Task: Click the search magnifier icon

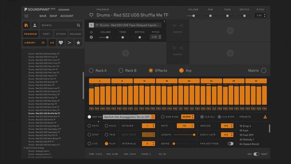Action: 79,26
